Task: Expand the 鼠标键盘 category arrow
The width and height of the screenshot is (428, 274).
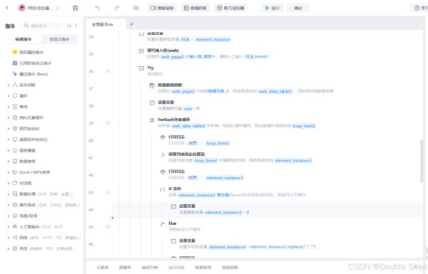Action: coord(8,150)
